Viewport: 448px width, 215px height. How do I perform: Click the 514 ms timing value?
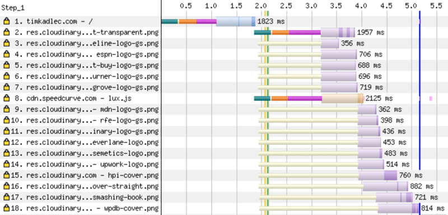pyautogui.click(x=398, y=164)
